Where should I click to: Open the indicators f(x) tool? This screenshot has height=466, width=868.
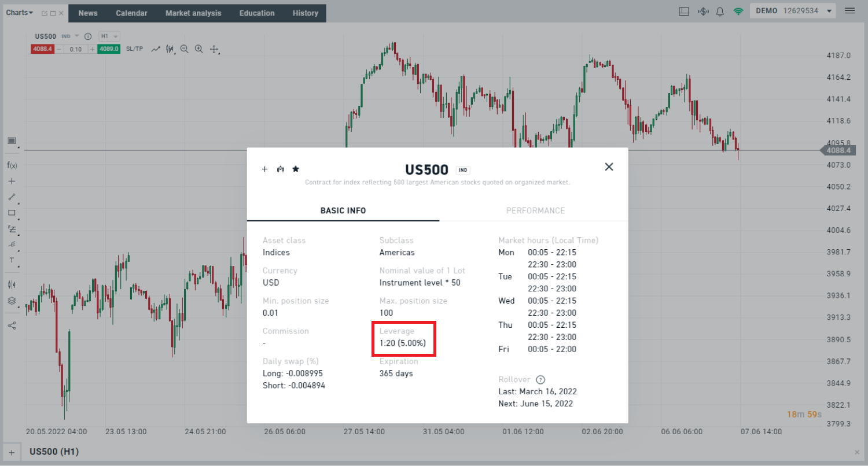click(12, 165)
